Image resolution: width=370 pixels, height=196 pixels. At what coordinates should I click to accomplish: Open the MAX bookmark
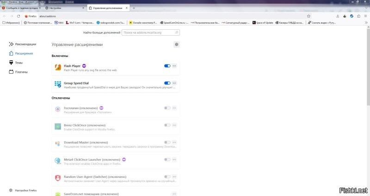(59, 23)
